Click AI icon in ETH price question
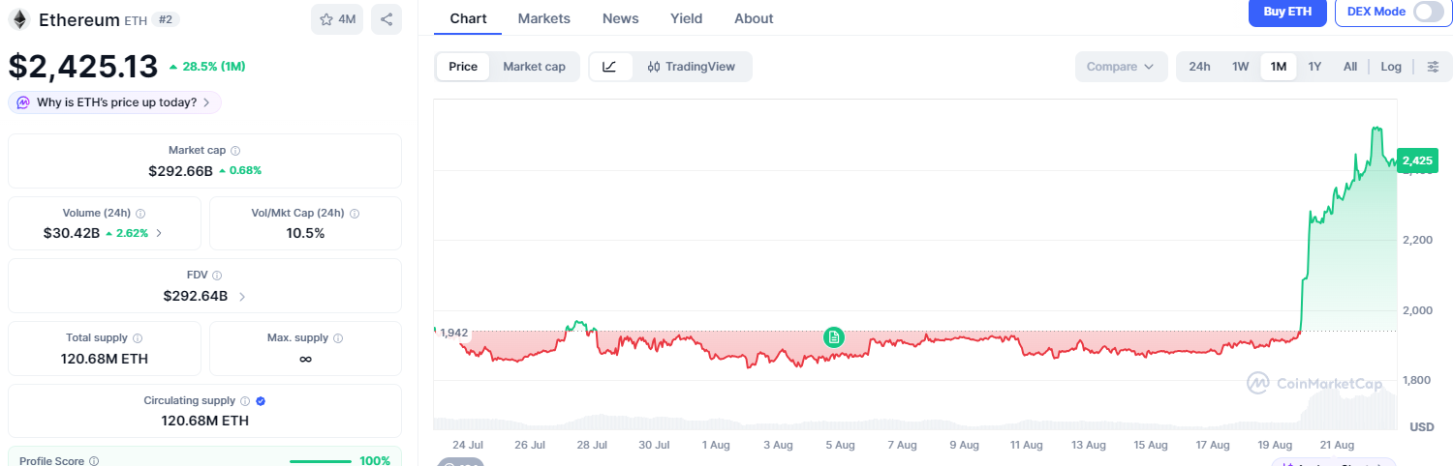The width and height of the screenshot is (1453, 466). pyautogui.click(x=22, y=102)
